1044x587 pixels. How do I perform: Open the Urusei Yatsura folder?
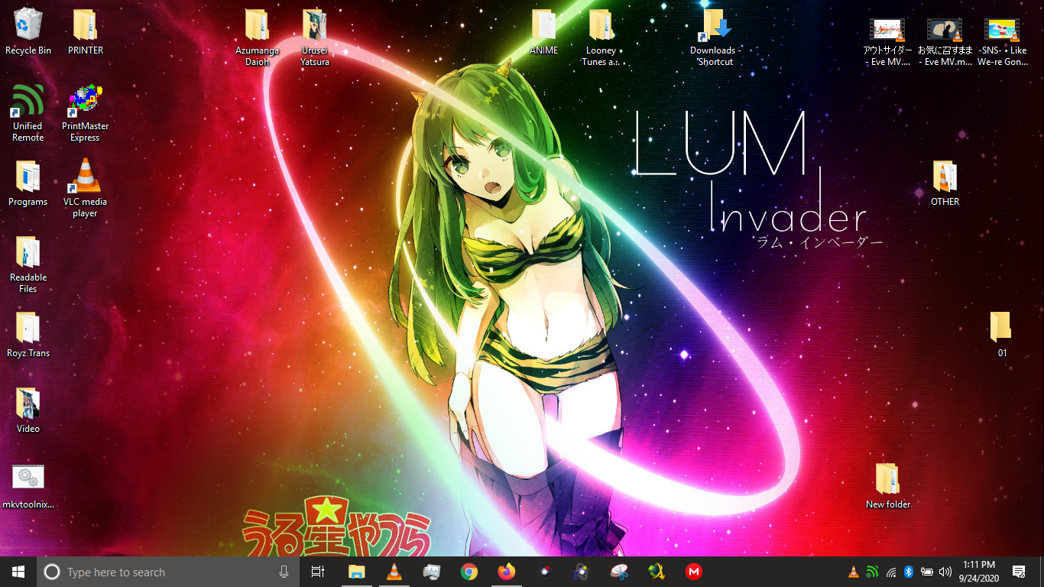point(314,37)
